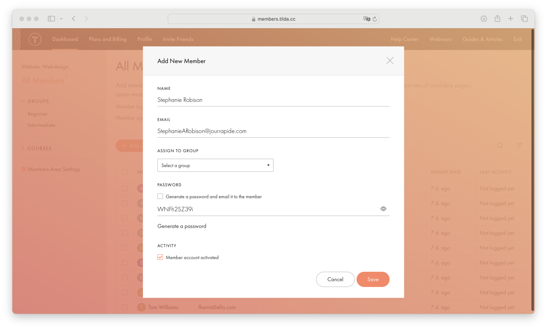
Task: Open Members Area Settings via gear icon
Action: coord(23,169)
